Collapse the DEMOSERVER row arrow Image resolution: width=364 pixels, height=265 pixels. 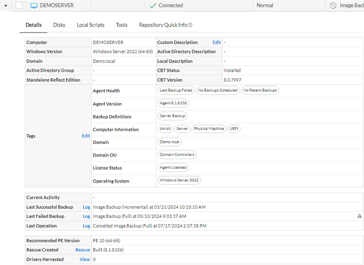tap(7, 5)
